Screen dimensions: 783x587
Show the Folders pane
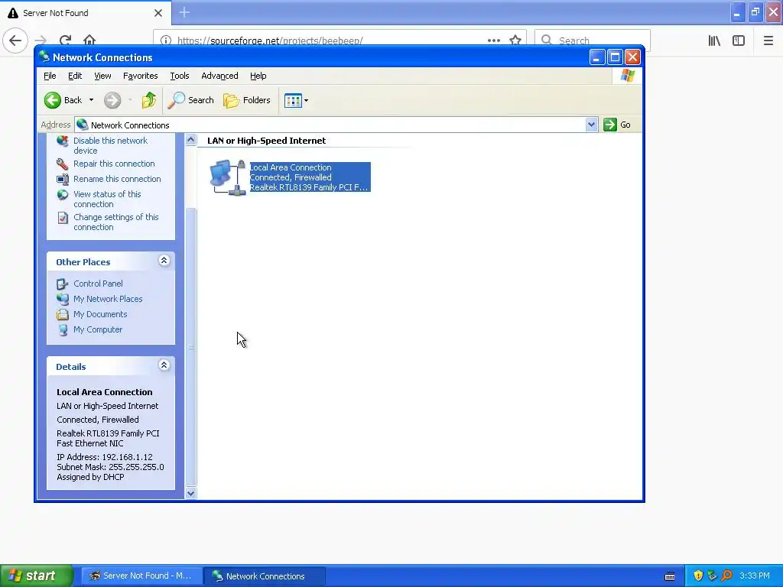coord(247,100)
